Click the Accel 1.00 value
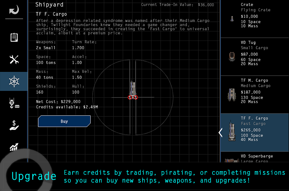 pyautogui.click(x=77, y=63)
